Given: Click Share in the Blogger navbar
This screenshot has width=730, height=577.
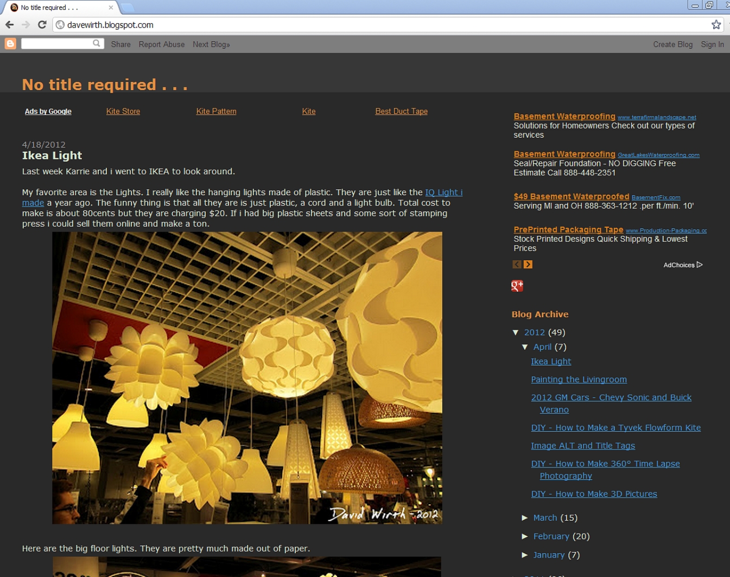Looking at the screenshot, I should coord(120,44).
